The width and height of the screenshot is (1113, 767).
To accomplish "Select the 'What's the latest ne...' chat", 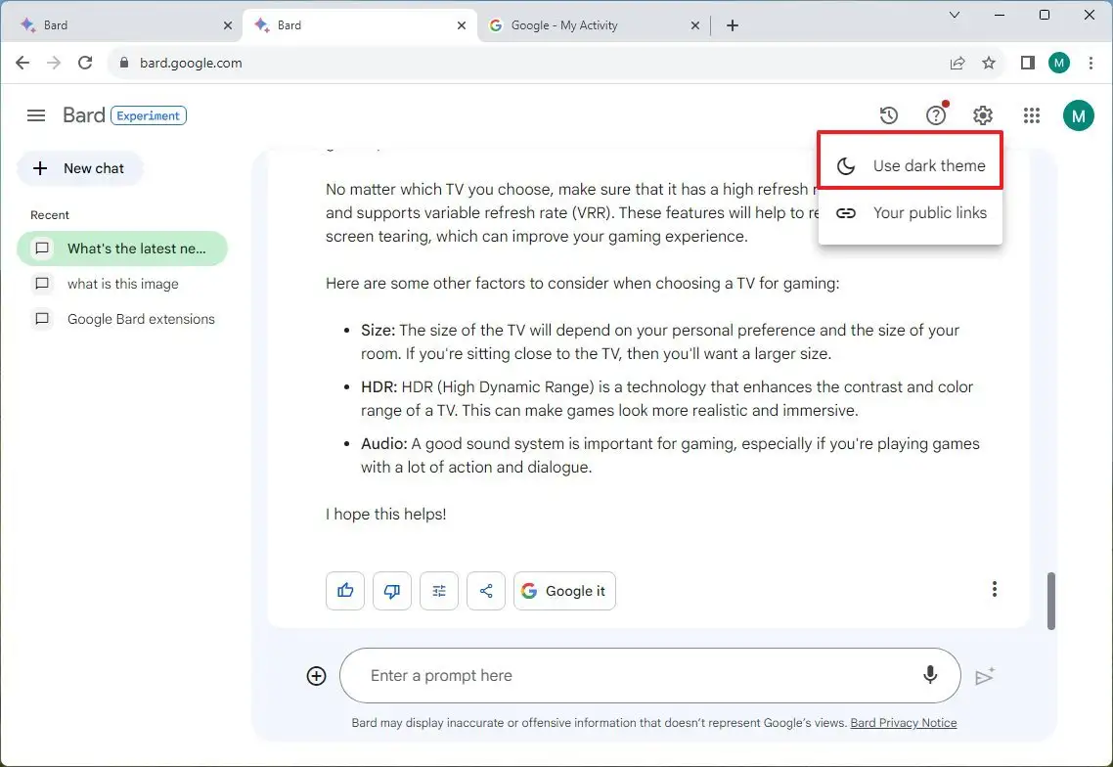I will point(121,248).
